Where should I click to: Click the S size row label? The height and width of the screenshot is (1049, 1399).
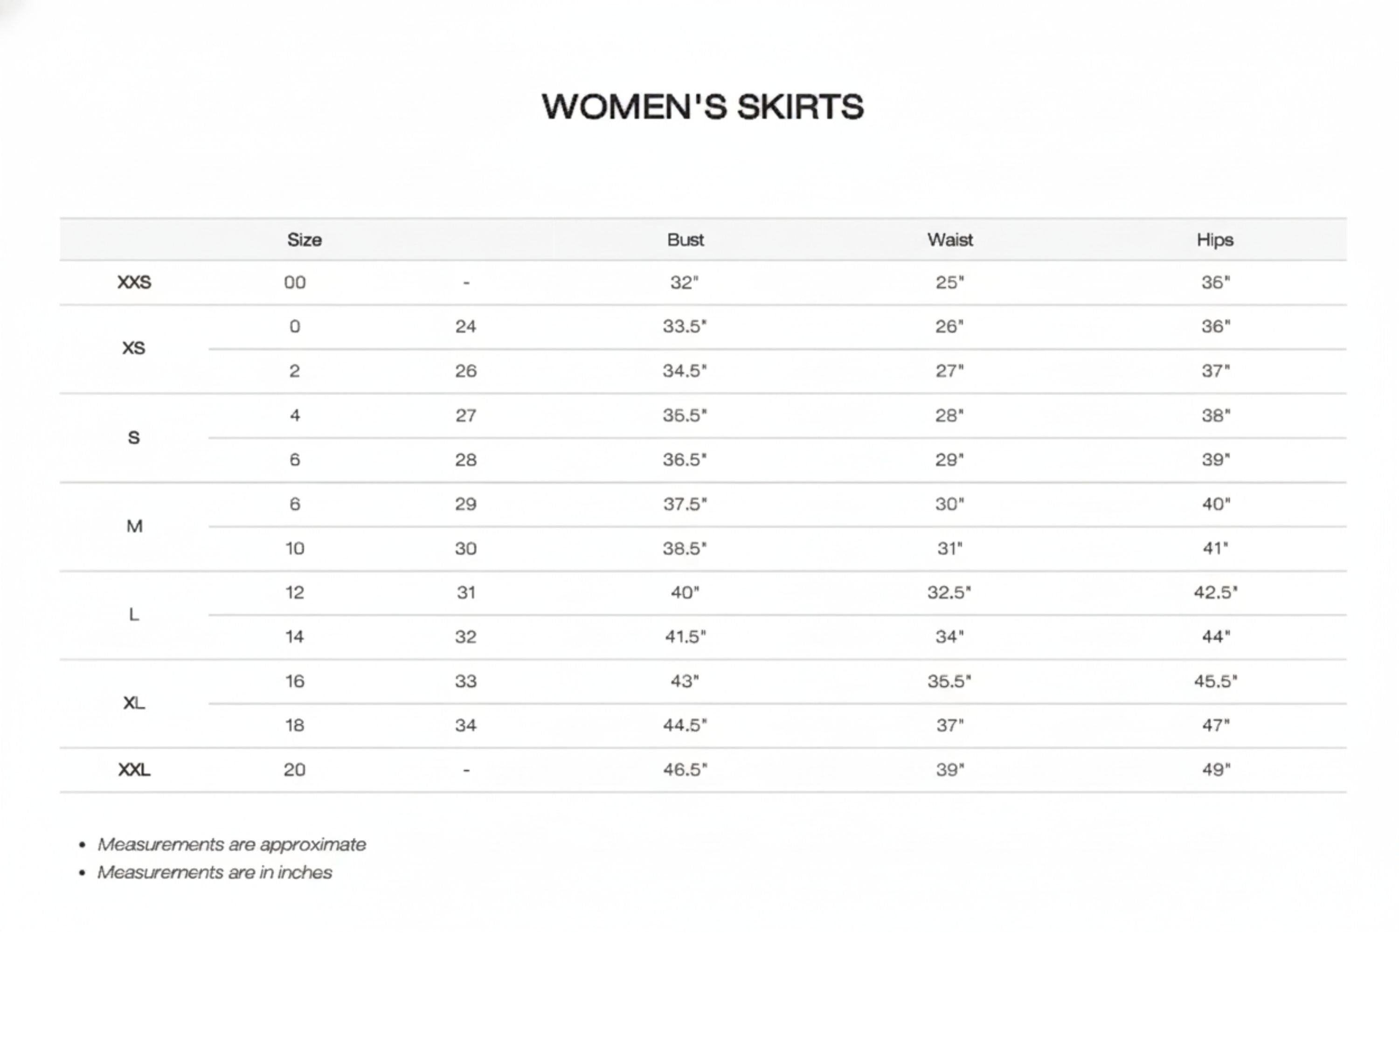[133, 437]
